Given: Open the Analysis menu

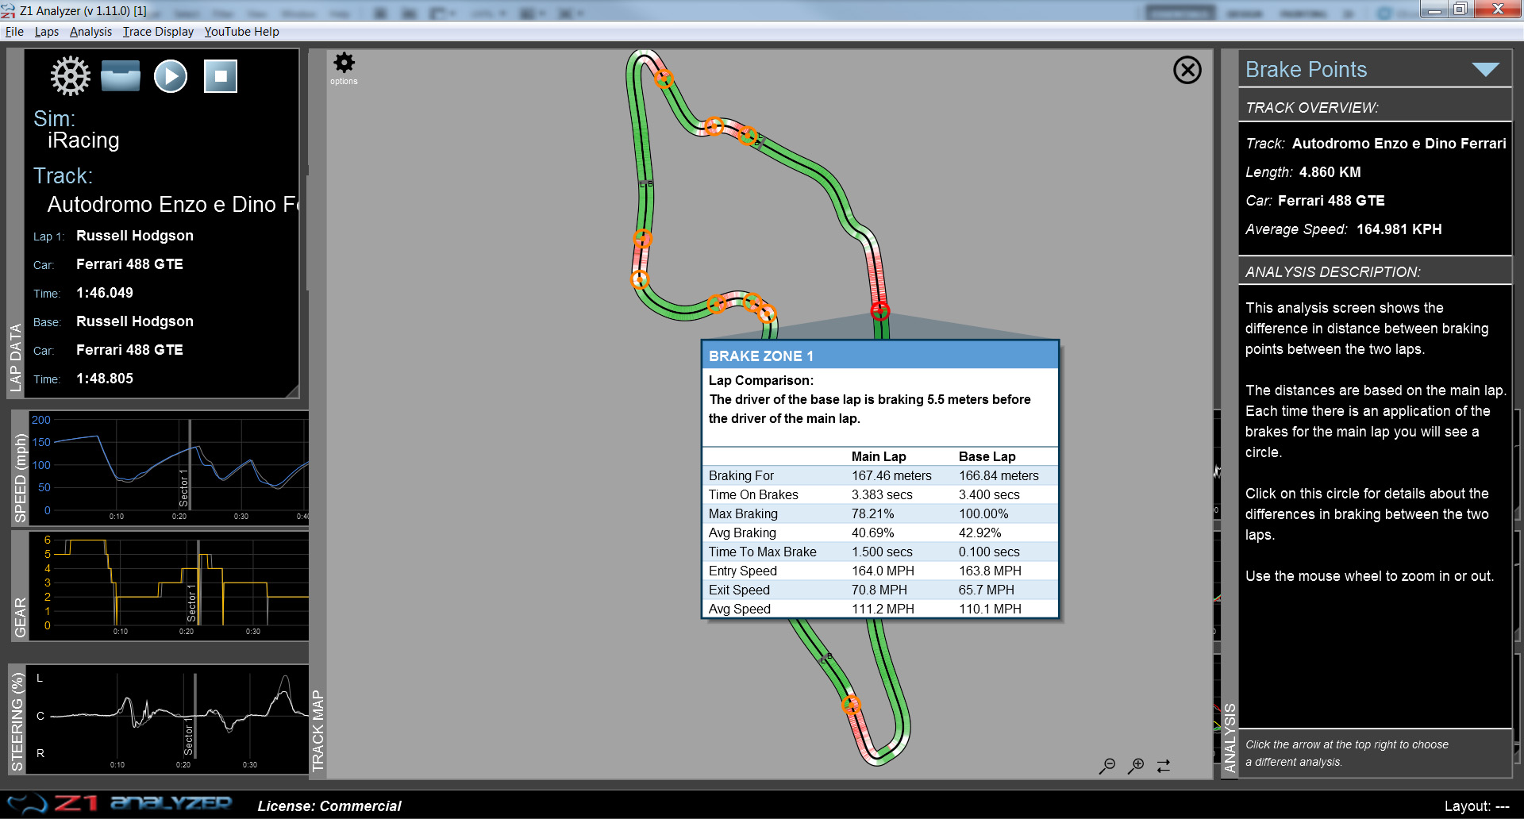Looking at the screenshot, I should click(x=90, y=32).
